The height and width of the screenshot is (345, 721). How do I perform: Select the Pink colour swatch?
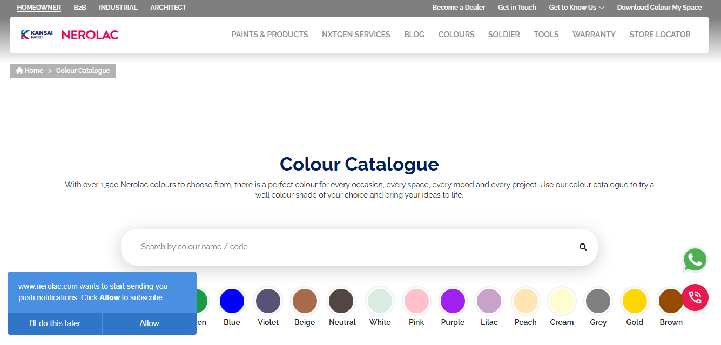tap(416, 301)
